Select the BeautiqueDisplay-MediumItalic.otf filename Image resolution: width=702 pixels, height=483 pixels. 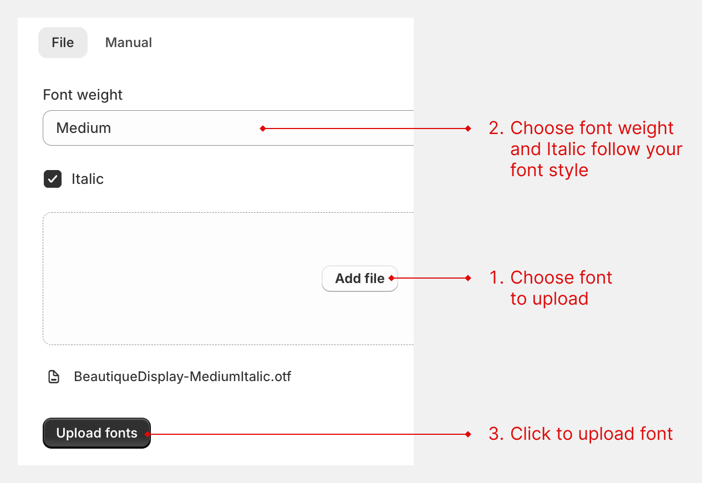coord(182,376)
